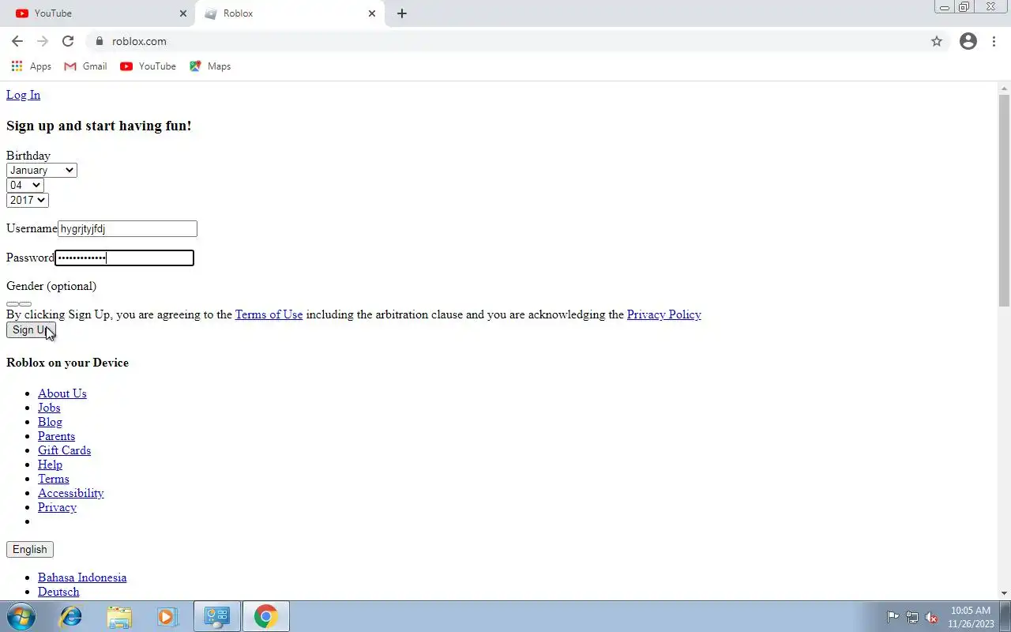The height and width of the screenshot is (632, 1011).
Task: Open the YouTube bookmark
Action: [148, 66]
